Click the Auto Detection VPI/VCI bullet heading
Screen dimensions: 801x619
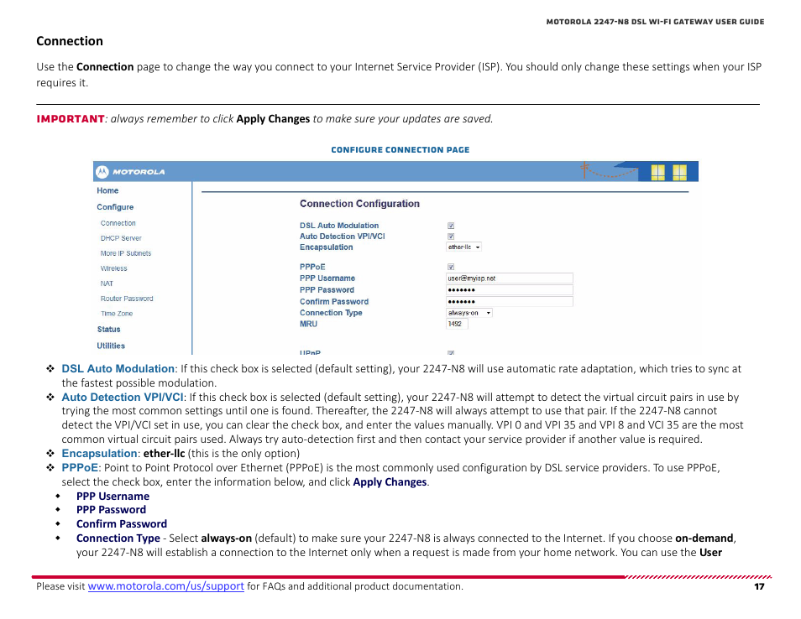click(122, 397)
